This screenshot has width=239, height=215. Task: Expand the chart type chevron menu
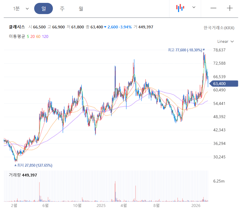[194, 7]
